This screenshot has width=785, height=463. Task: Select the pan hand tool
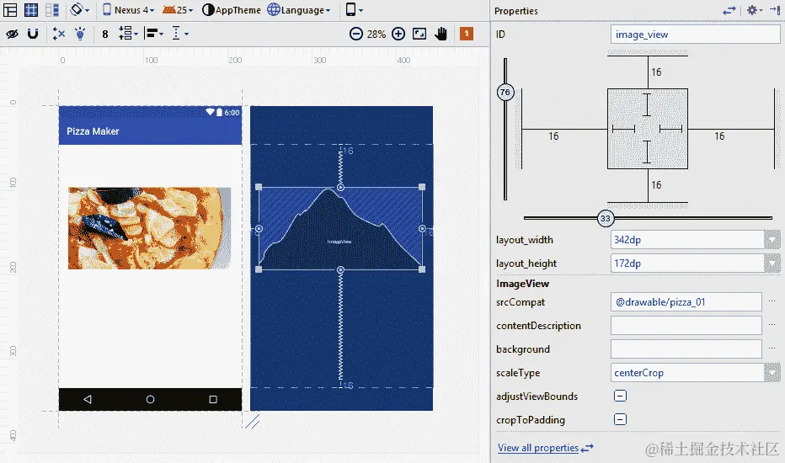click(x=441, y=34)
